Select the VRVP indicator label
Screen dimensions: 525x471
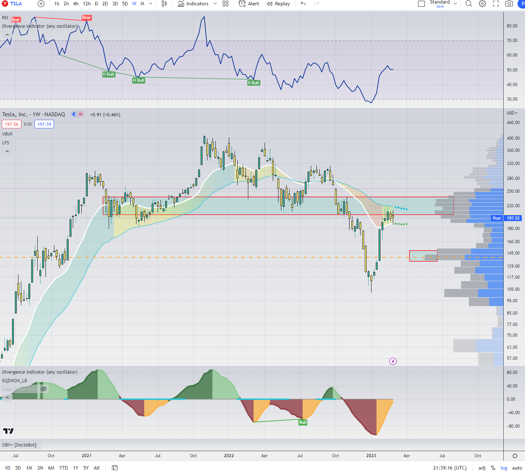pos(7,134)
